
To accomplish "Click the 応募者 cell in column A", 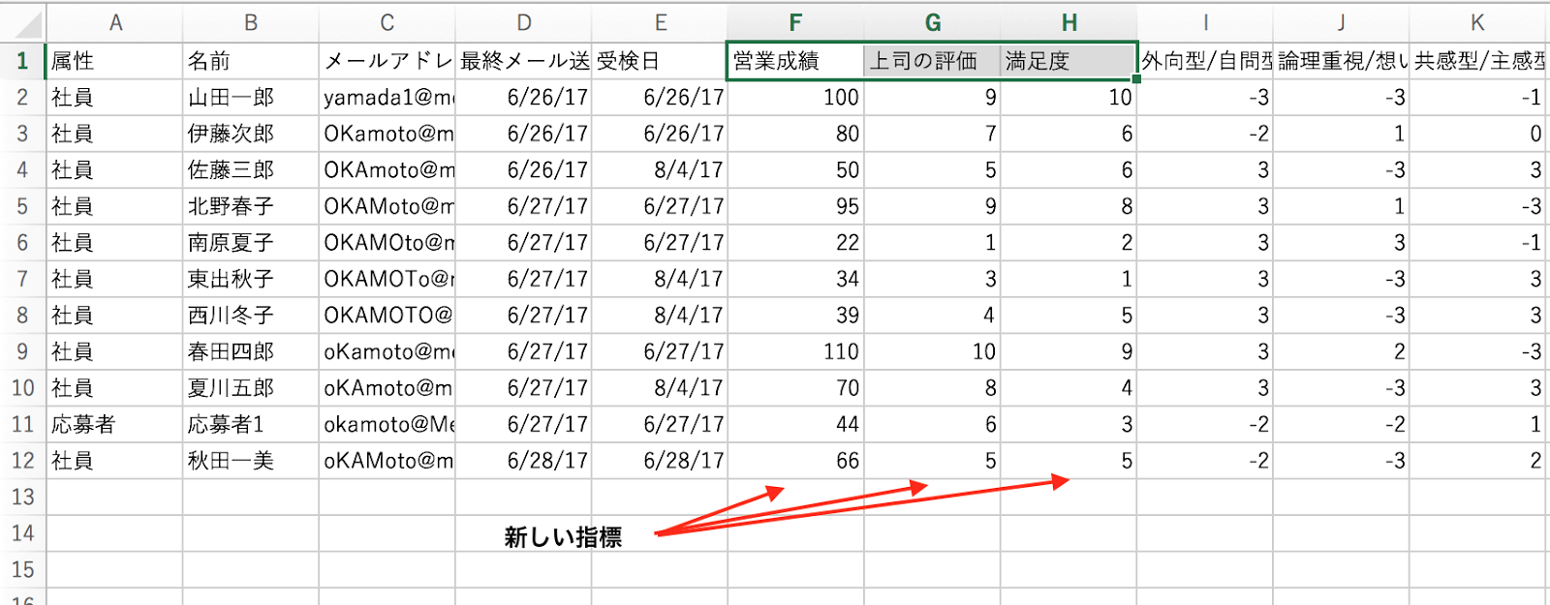I will (x=115, y=424).
